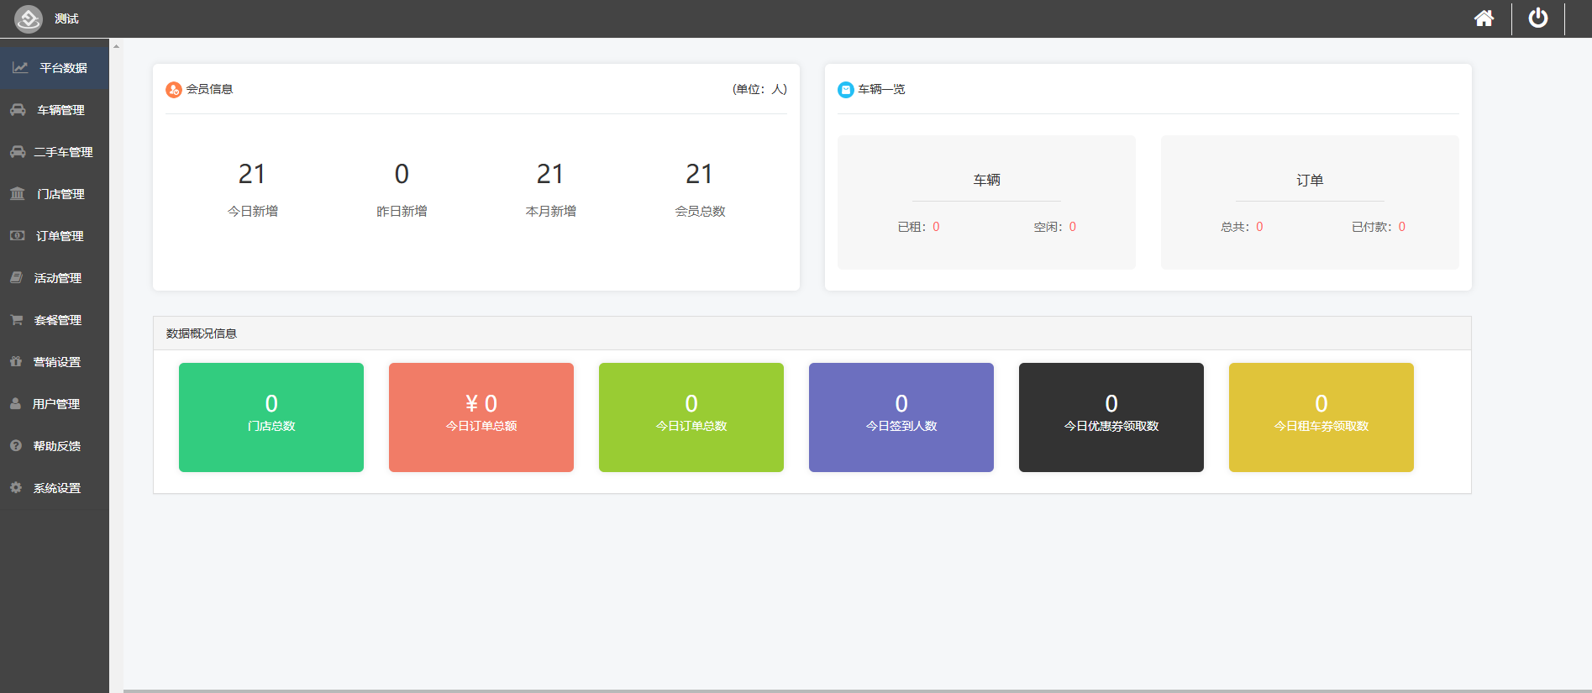The height and width of the screenshot is (693, 1592).
Task: Click the car icon beside 车辆管理
Action: point(18,110)
